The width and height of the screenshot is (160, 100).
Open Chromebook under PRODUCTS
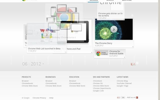pyautogui.click(x=27, y=83)
